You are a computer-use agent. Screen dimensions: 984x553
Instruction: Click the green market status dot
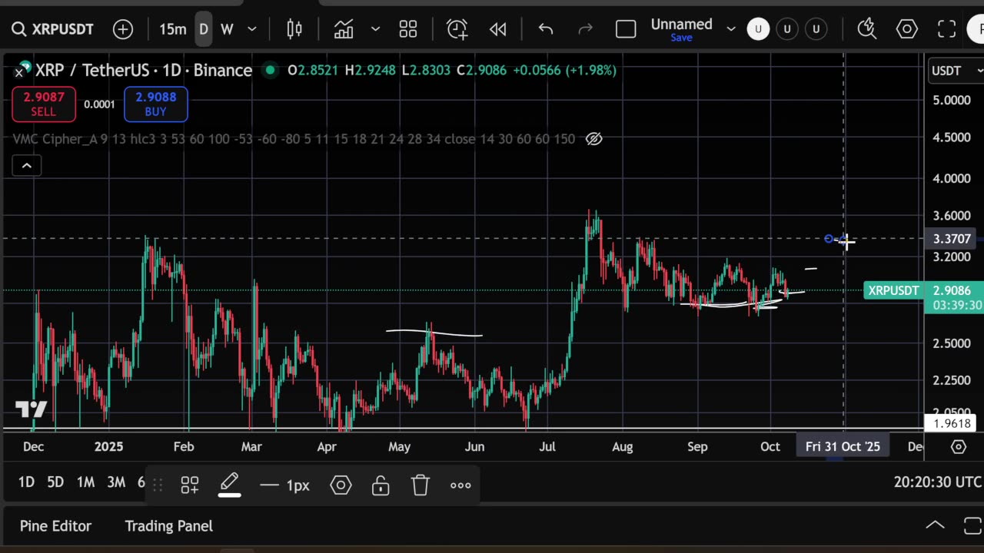coord(270,70)
